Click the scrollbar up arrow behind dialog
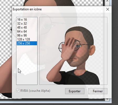This screenshot has width=118, height=105. 107,1
